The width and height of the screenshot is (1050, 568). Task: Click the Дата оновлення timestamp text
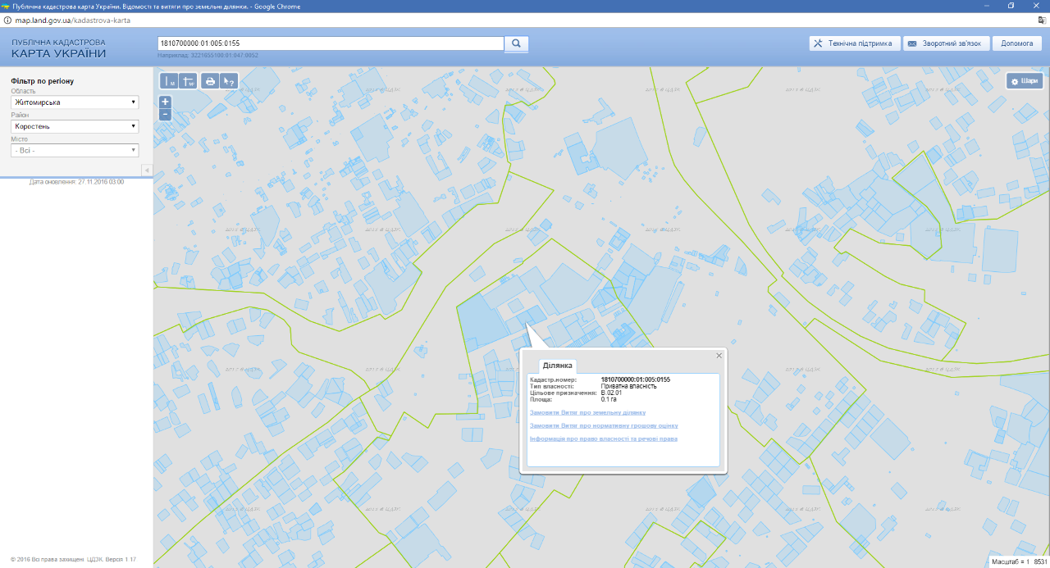click(x=76, y=182)
